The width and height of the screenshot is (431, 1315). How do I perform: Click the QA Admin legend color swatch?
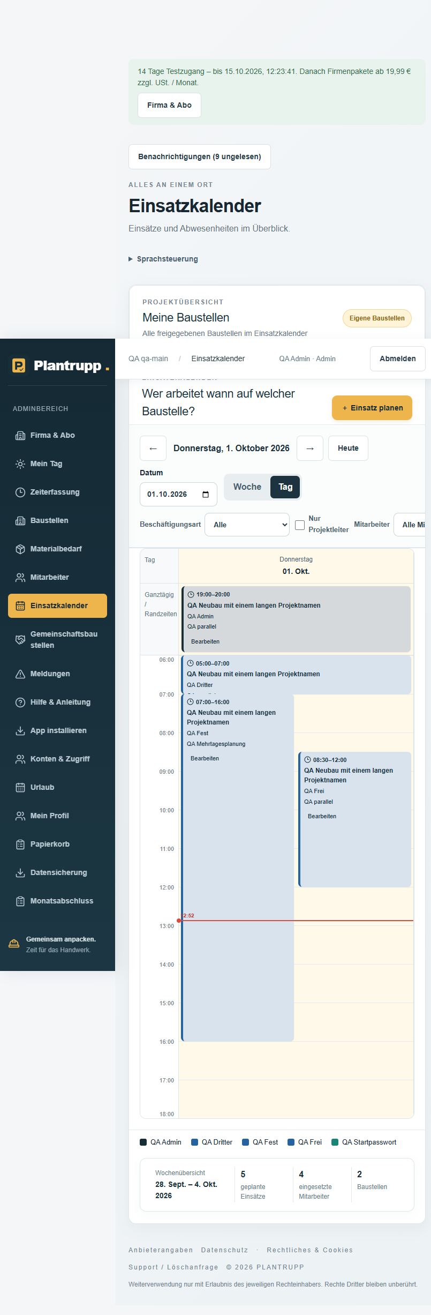143,1142
